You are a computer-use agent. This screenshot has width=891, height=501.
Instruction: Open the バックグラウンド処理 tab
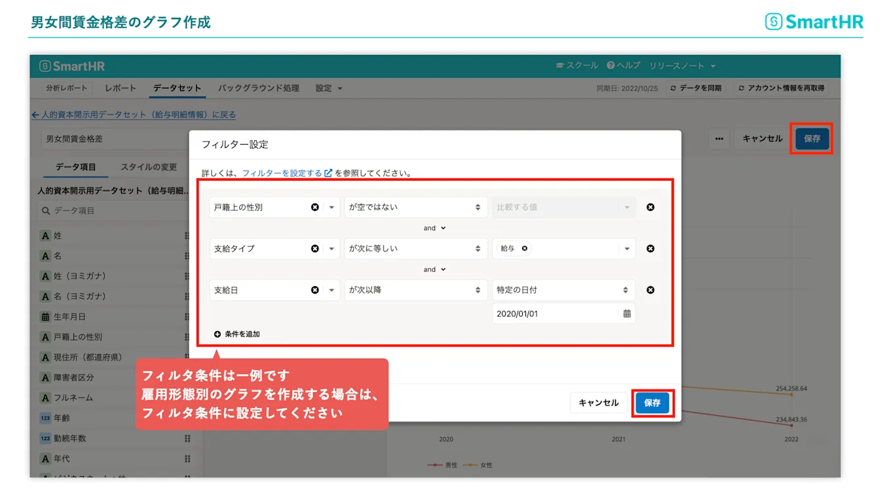[x=258, y=88]
